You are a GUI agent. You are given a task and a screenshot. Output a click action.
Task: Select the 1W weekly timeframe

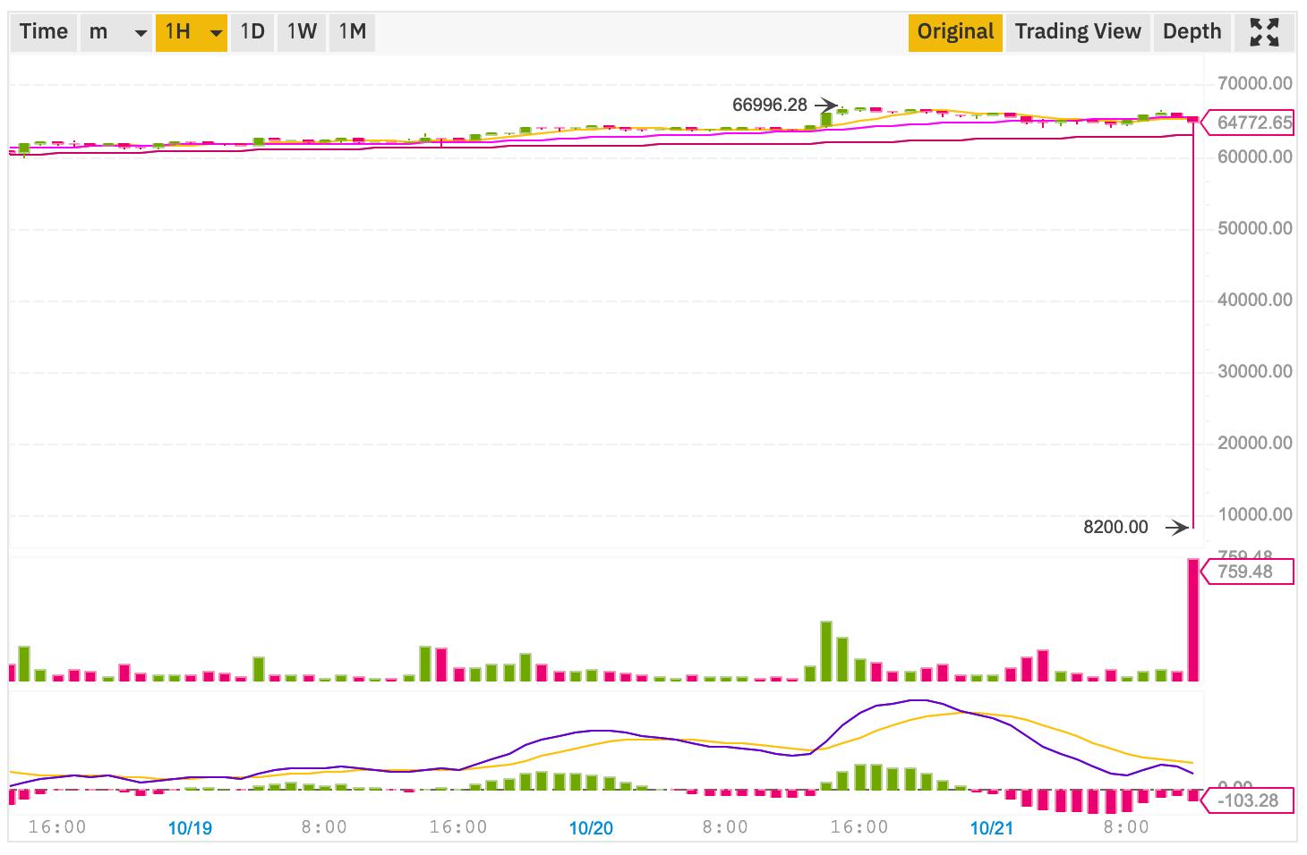click(302, 31)
